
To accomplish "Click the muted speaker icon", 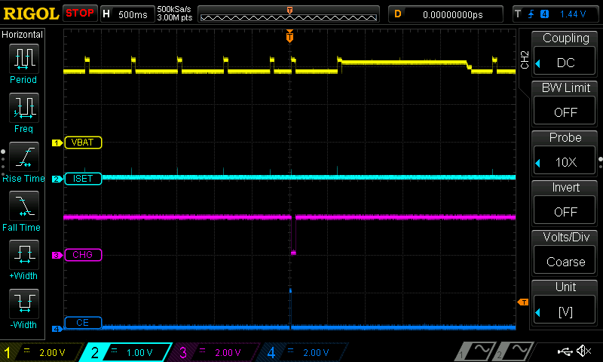I will pos(583,351).
